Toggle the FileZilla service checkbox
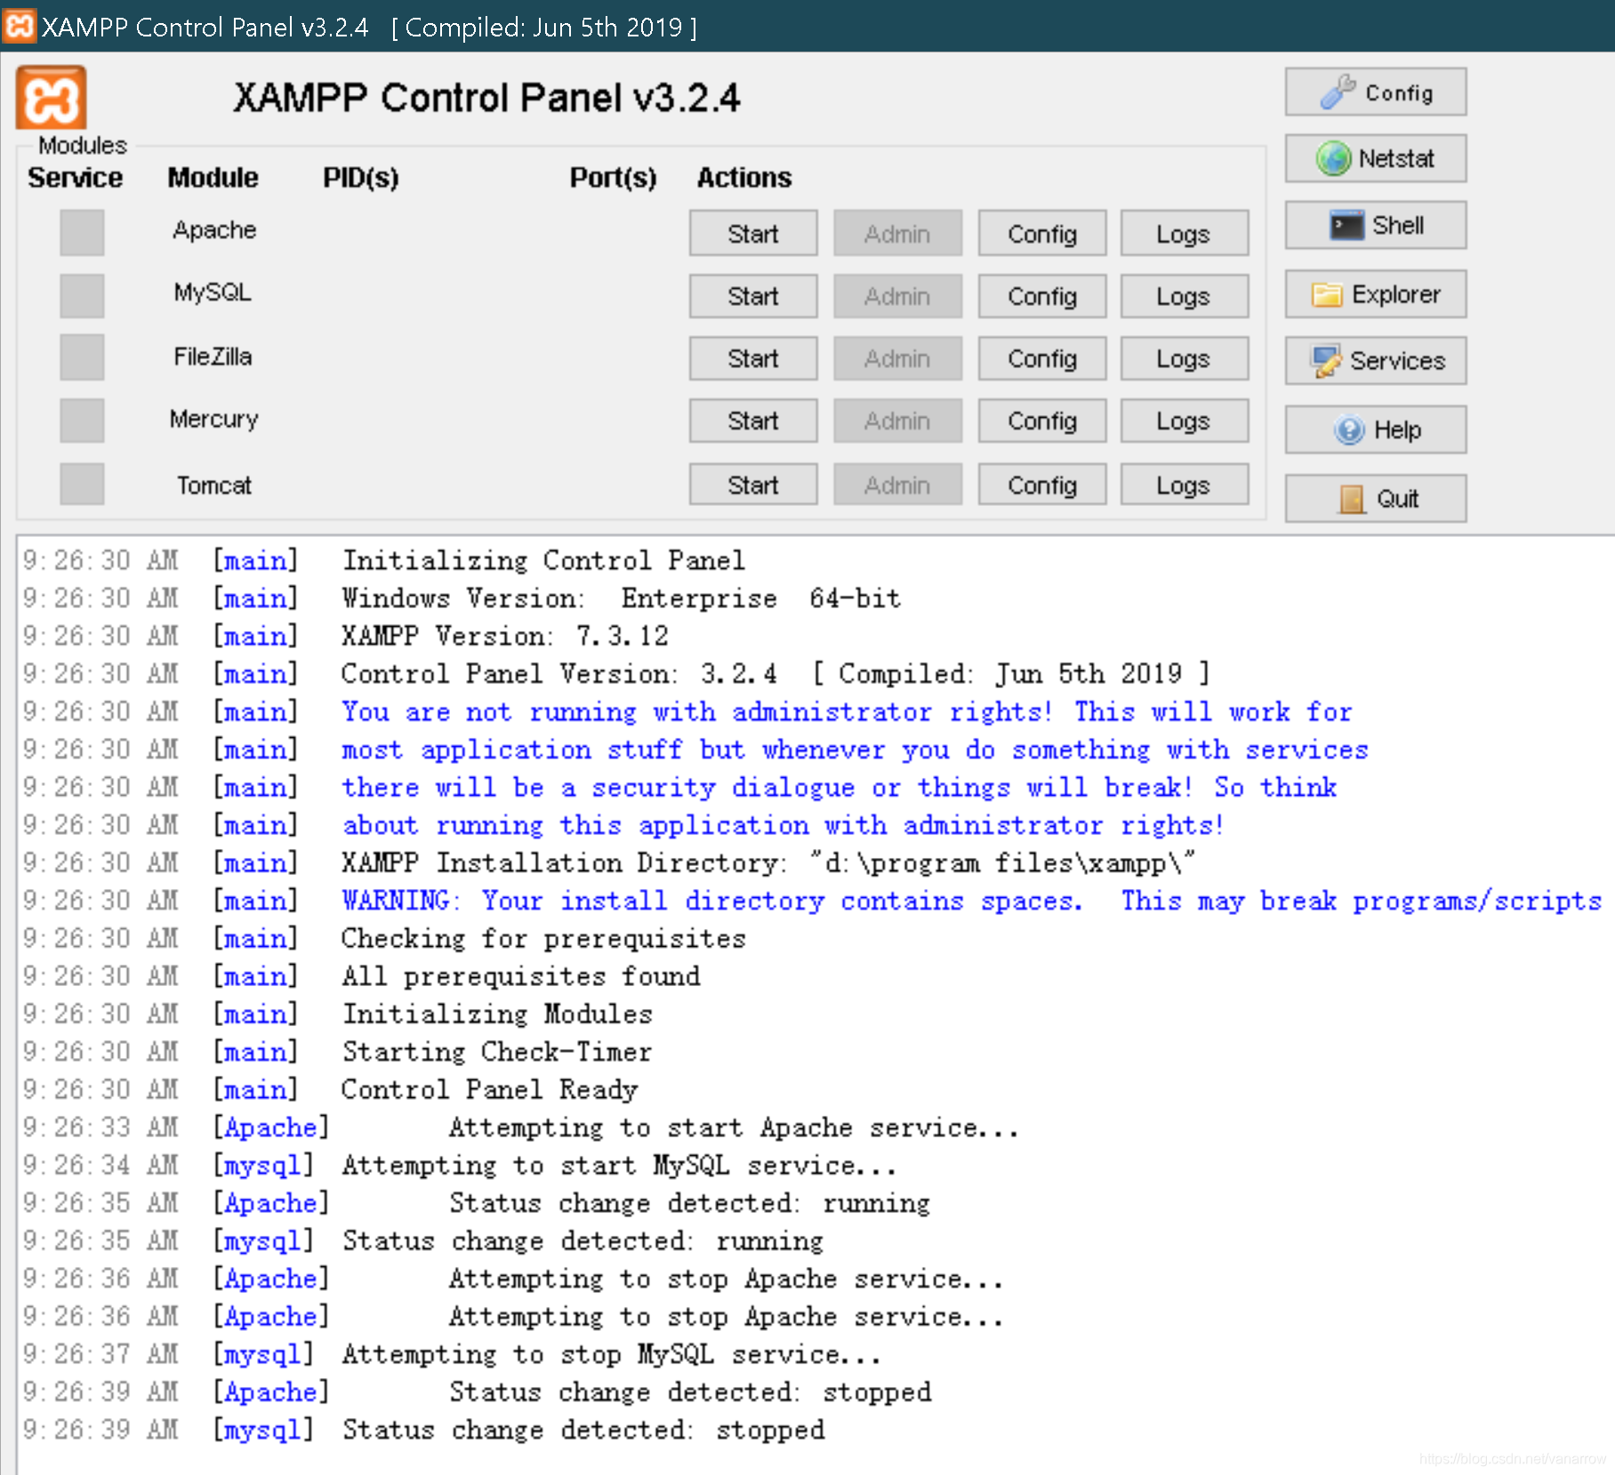 pyautogui.click(x=82, y=357)
